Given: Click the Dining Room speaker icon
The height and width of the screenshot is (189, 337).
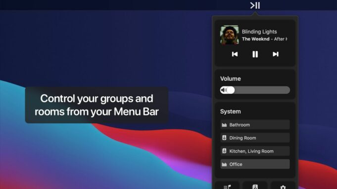Looking at the screenshot, I should click(x=224, y=138).
